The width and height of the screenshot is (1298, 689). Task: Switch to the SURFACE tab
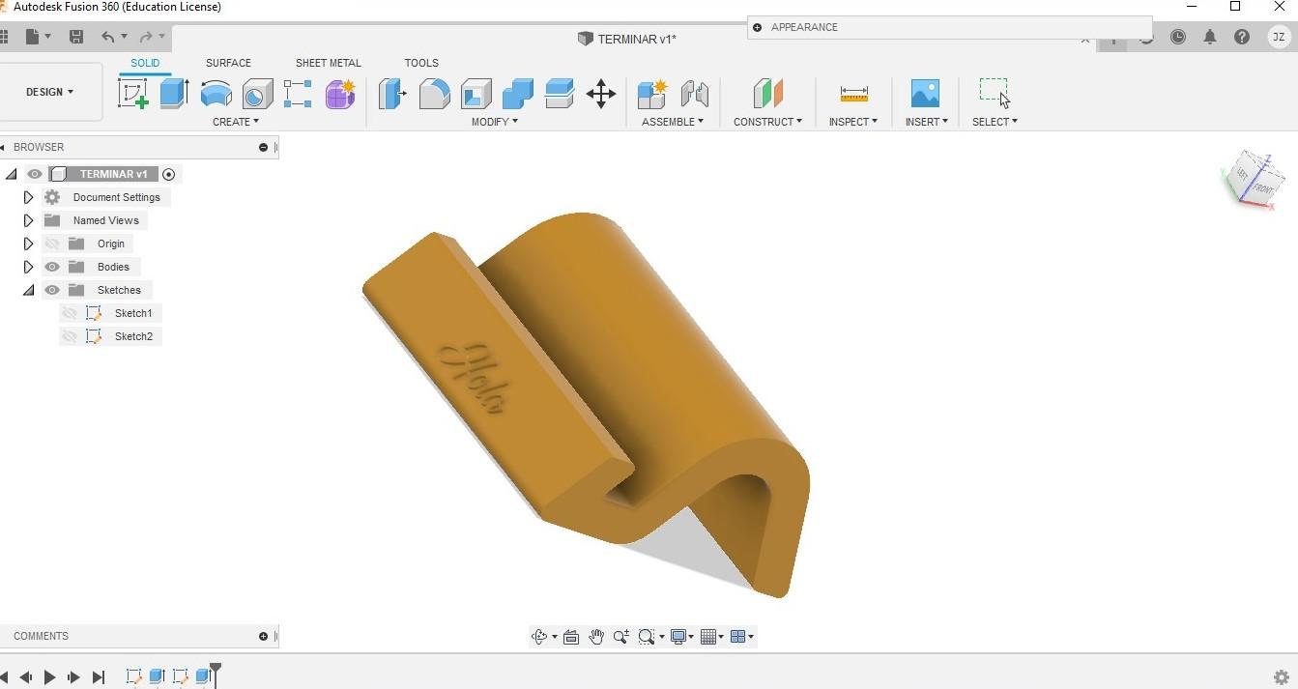(x=228, y=63)
